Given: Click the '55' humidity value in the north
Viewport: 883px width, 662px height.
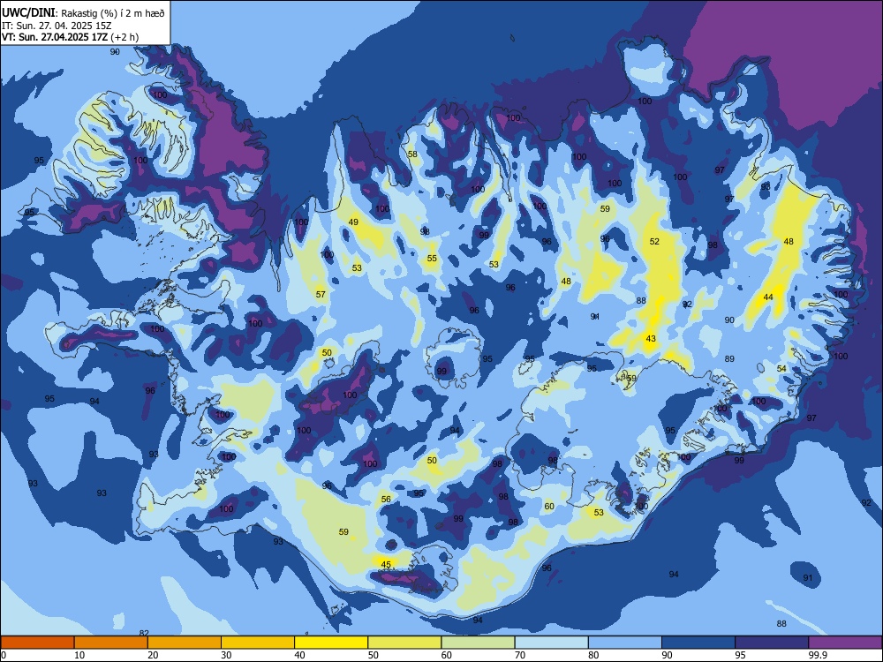Looking at the screenshot, I should [432, 259].
